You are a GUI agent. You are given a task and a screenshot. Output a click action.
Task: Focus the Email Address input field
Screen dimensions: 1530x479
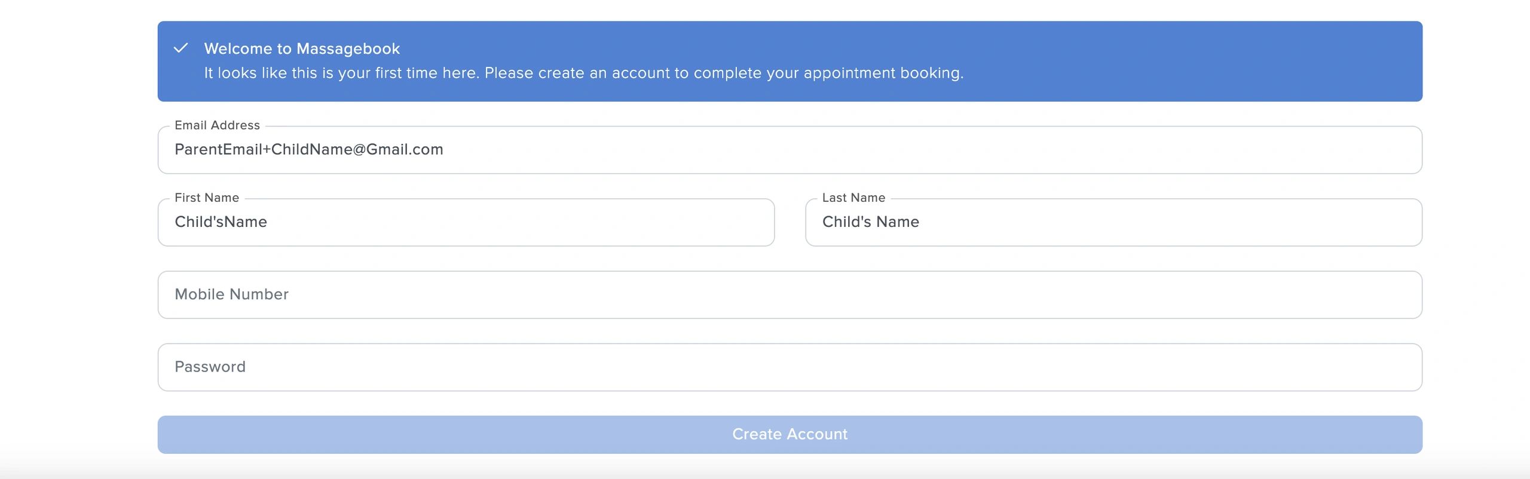tap(790, 150)
